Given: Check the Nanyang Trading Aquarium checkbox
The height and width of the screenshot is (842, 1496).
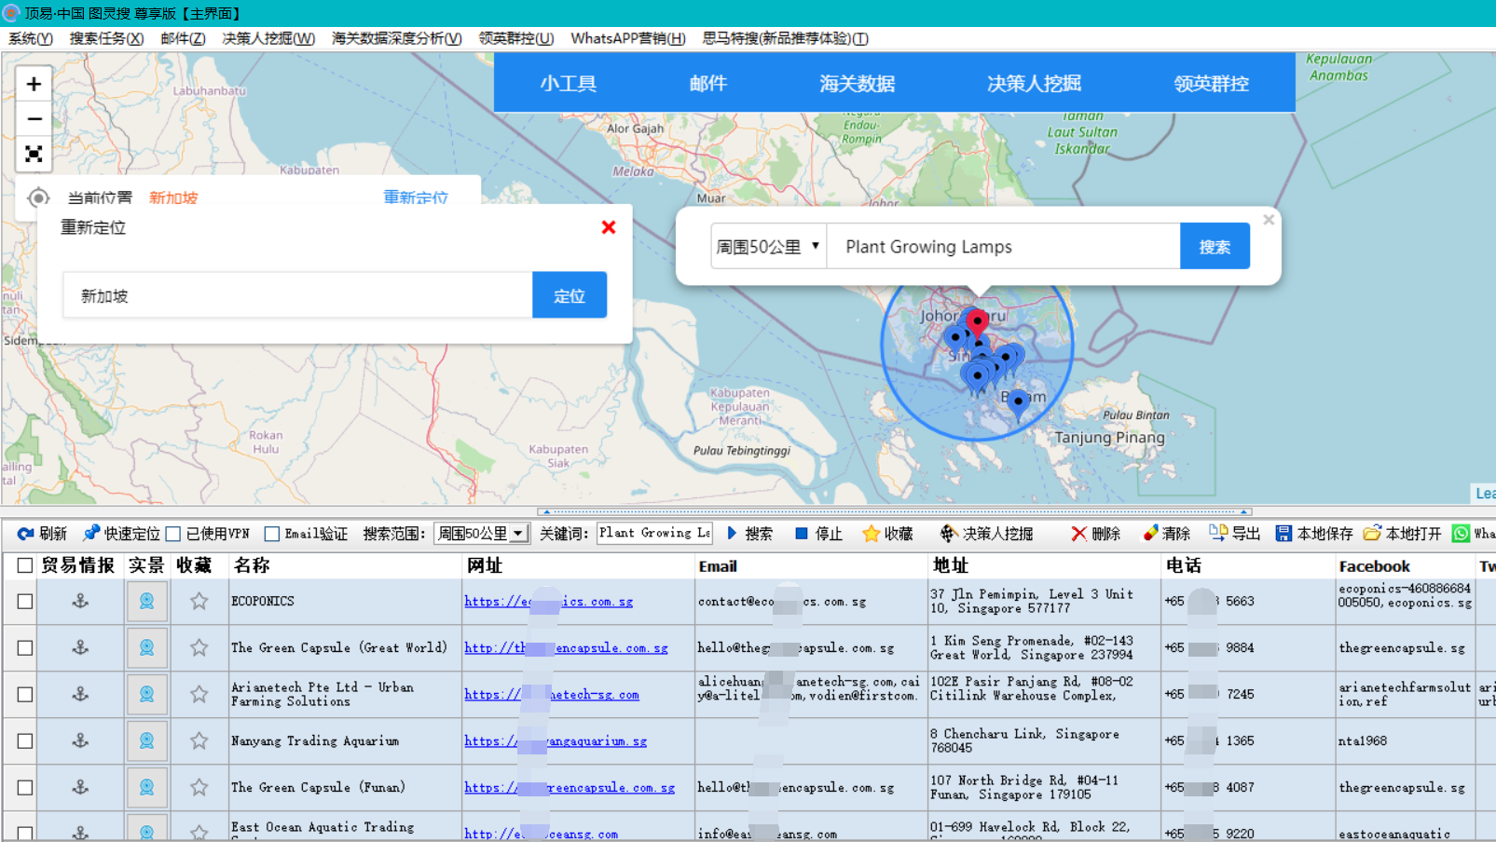Looking at the screenshot, I should (25, 740).
